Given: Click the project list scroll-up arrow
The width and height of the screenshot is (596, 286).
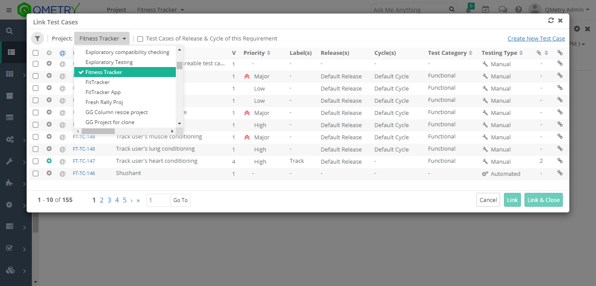Looking at the screenshot, I should (179, 50).
